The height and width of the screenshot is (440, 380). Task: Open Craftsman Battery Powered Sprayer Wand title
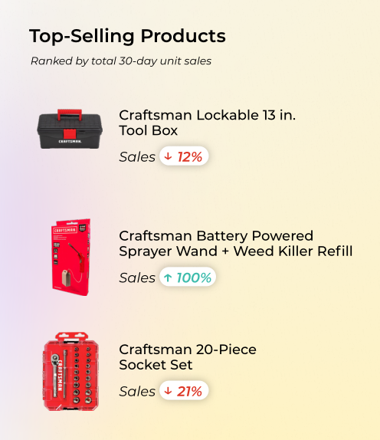pos(235,243)
